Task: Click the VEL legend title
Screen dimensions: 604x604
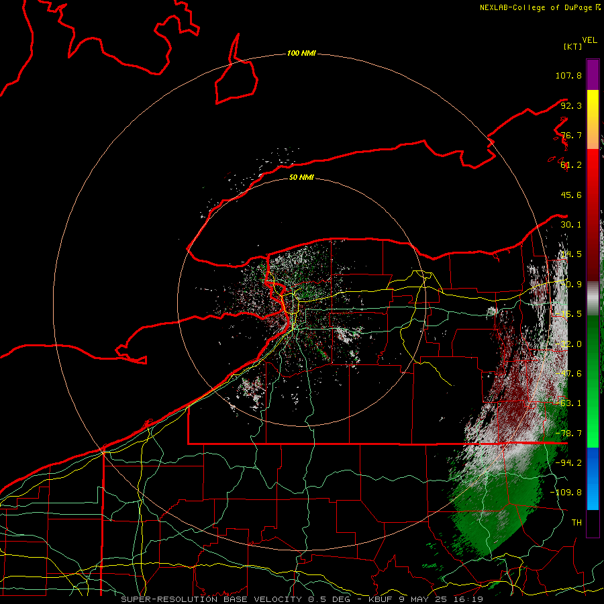Action: [x=589, y=40]
